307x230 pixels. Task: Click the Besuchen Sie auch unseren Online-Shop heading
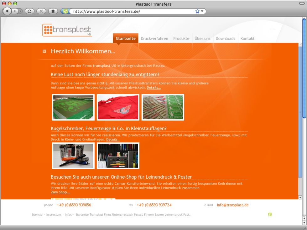click(121, 177)
